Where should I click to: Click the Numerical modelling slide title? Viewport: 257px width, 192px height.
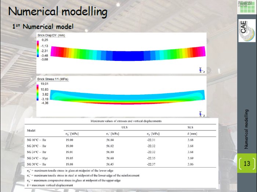(58, 12)
